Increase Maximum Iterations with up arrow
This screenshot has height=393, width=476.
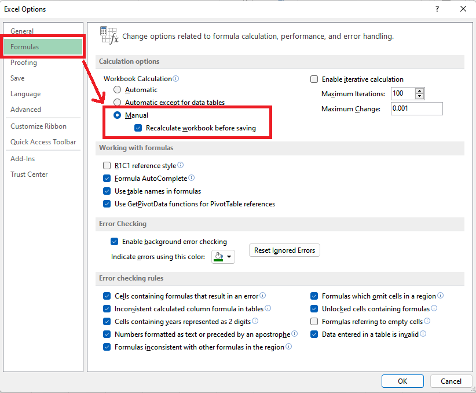pos(419,90)
